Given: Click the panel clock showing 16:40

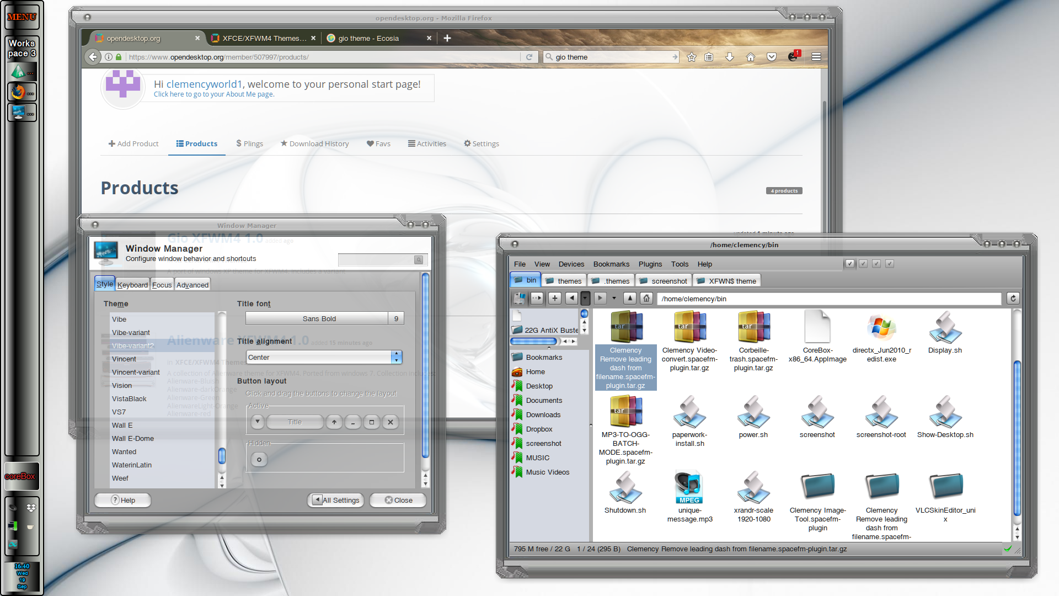Looking at the screenshot, I should pyautogui.click(x=22, y=576).
